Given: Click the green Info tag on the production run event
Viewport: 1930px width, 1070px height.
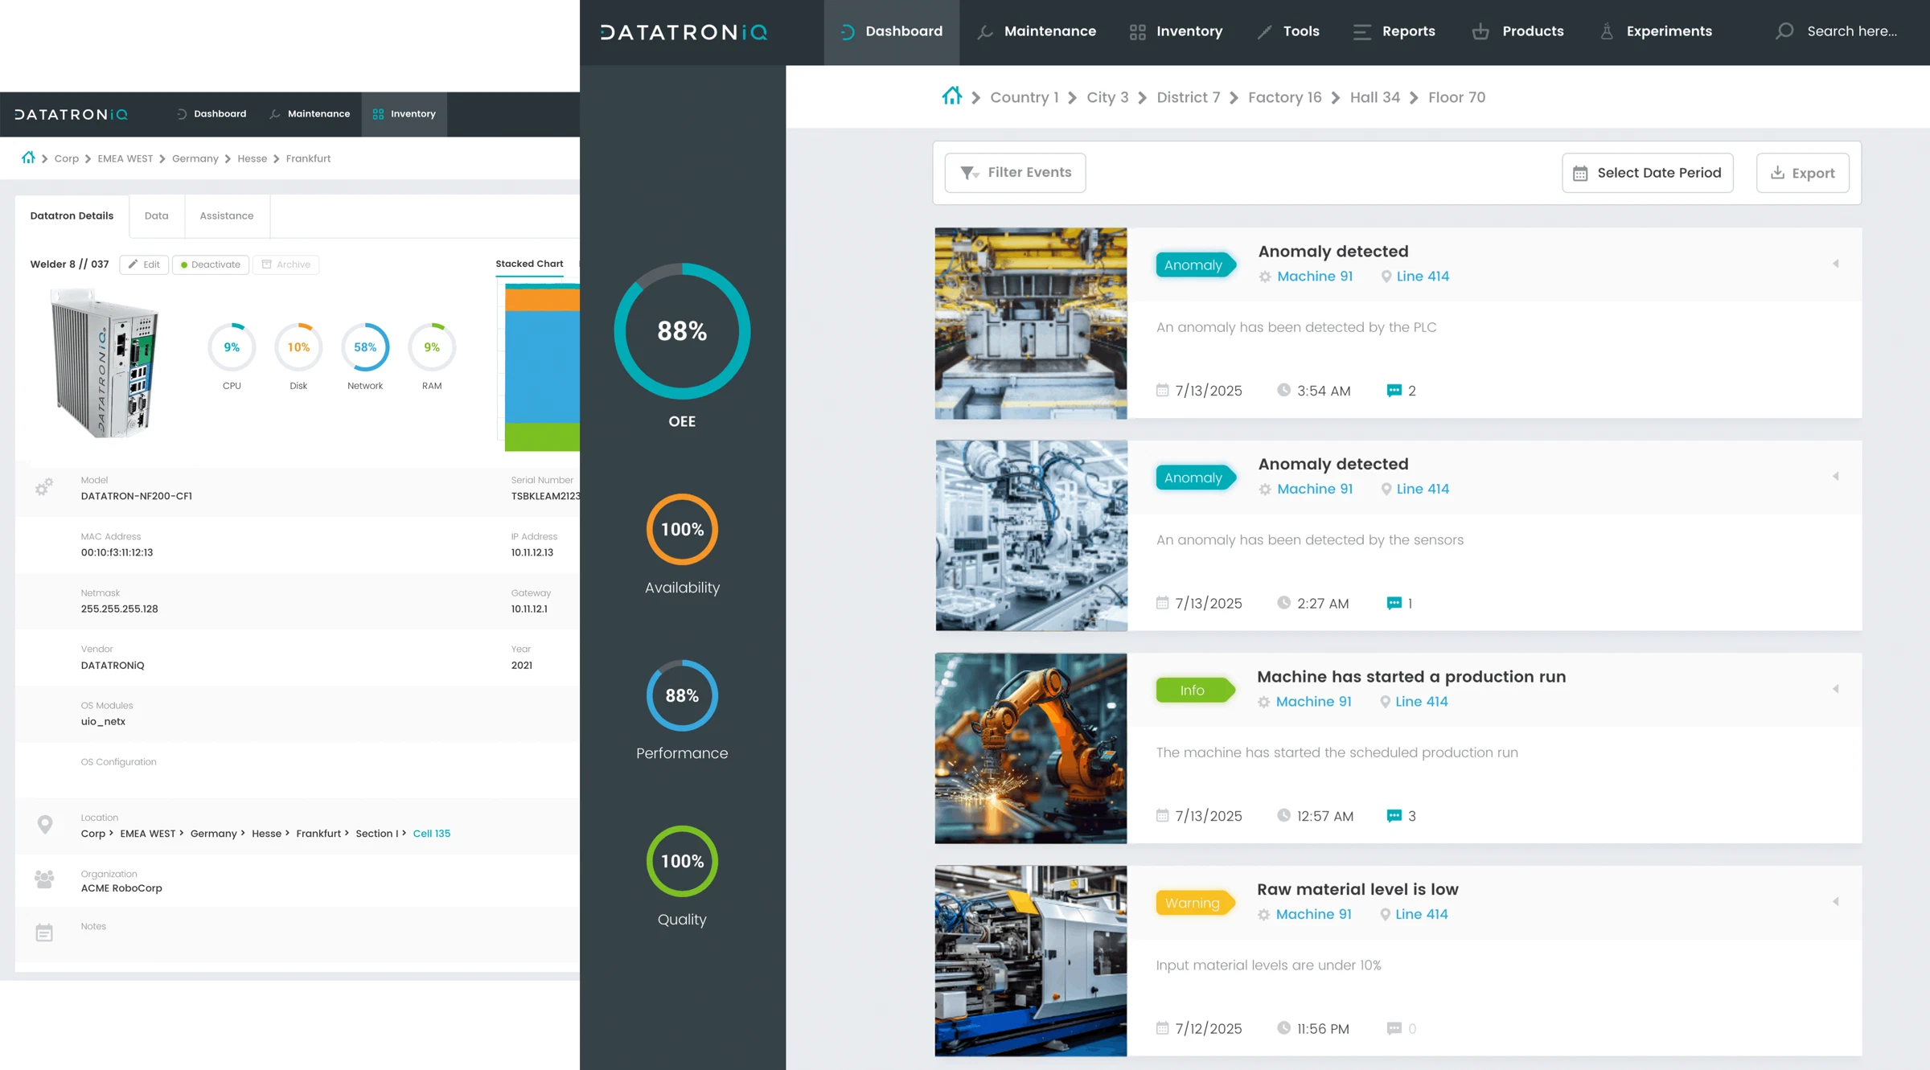Looking at the screenshot, I should [1194, 690].
